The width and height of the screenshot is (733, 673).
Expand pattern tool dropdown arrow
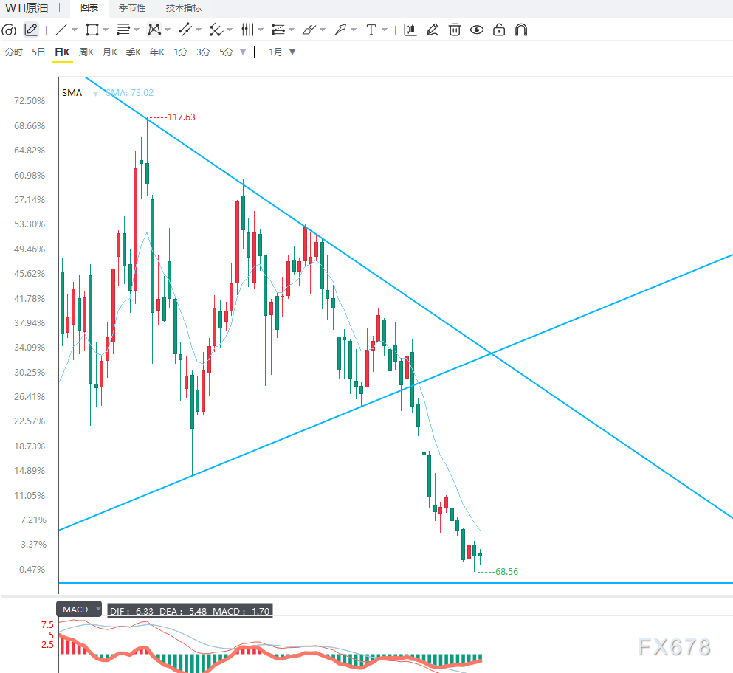coord(168,30)
